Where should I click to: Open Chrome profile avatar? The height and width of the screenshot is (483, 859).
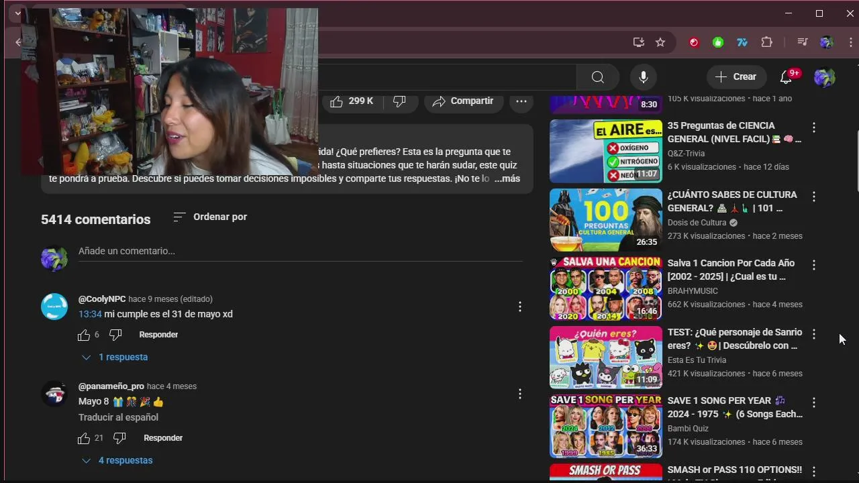826,42
